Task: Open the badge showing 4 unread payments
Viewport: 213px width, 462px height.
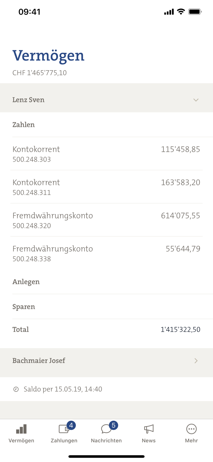Action: pos(71,425)
